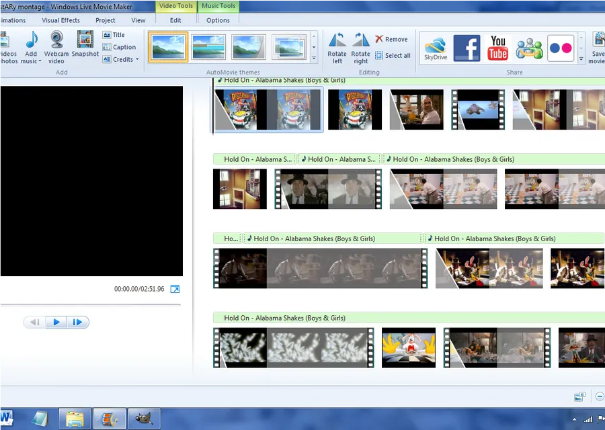Viewport: 605px width, 430px height.
Task: Show hidden system tray icons
Action: 574,420
